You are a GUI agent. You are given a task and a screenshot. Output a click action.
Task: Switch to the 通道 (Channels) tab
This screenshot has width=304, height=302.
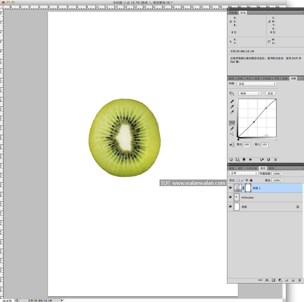[x=232, y=168]
